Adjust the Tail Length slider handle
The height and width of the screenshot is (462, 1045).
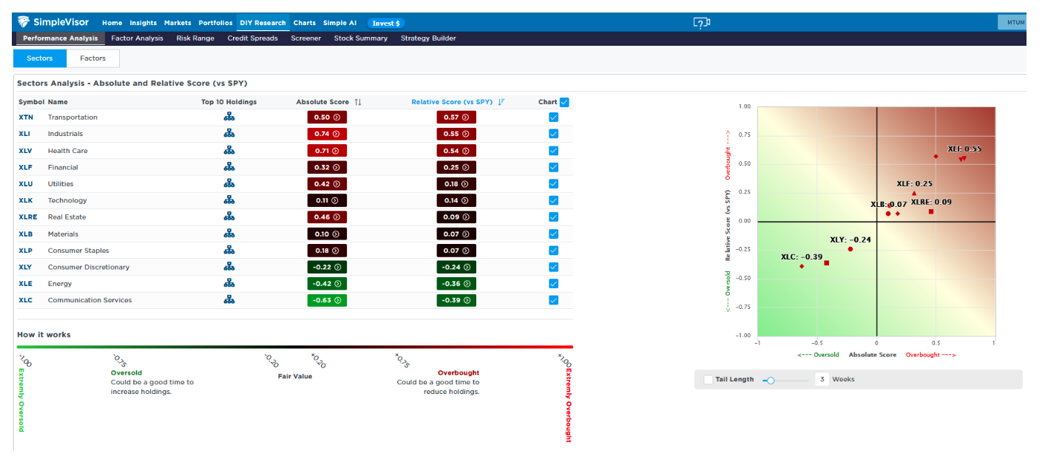click(x=771, y=380)
